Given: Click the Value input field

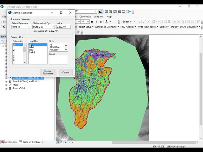Looking at the screenshot, I should point(63,27).
